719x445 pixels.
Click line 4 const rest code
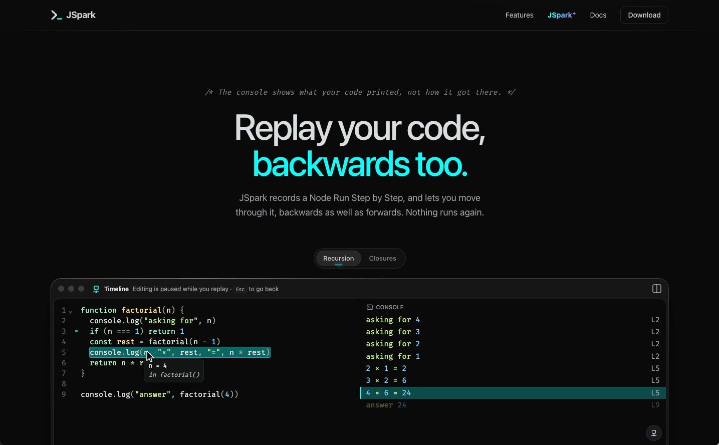(x=155, y=342)
